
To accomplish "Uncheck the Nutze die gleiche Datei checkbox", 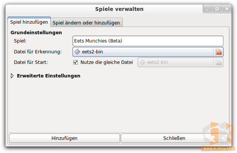I will coord(76,62).
